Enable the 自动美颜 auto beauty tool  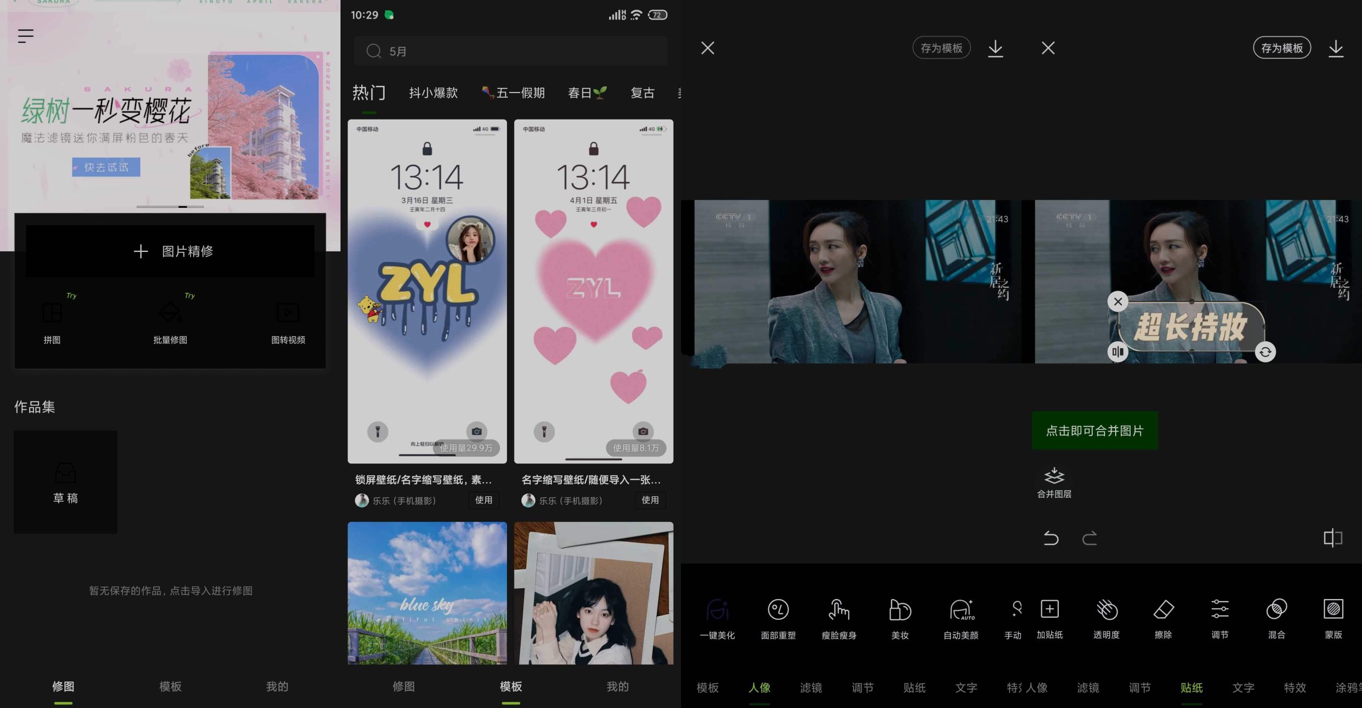point(958,618)
